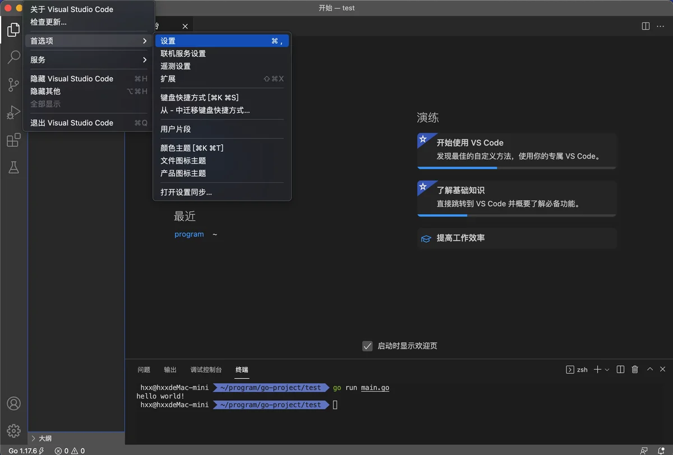673x455 pixels.
Task: Kill the terminal with the trash icon
Action: pyautogui.click(x=635, y=369)
